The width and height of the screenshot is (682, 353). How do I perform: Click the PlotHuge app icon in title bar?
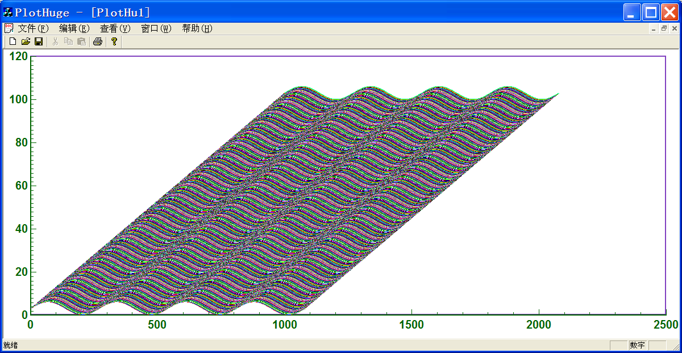point(8,12)
